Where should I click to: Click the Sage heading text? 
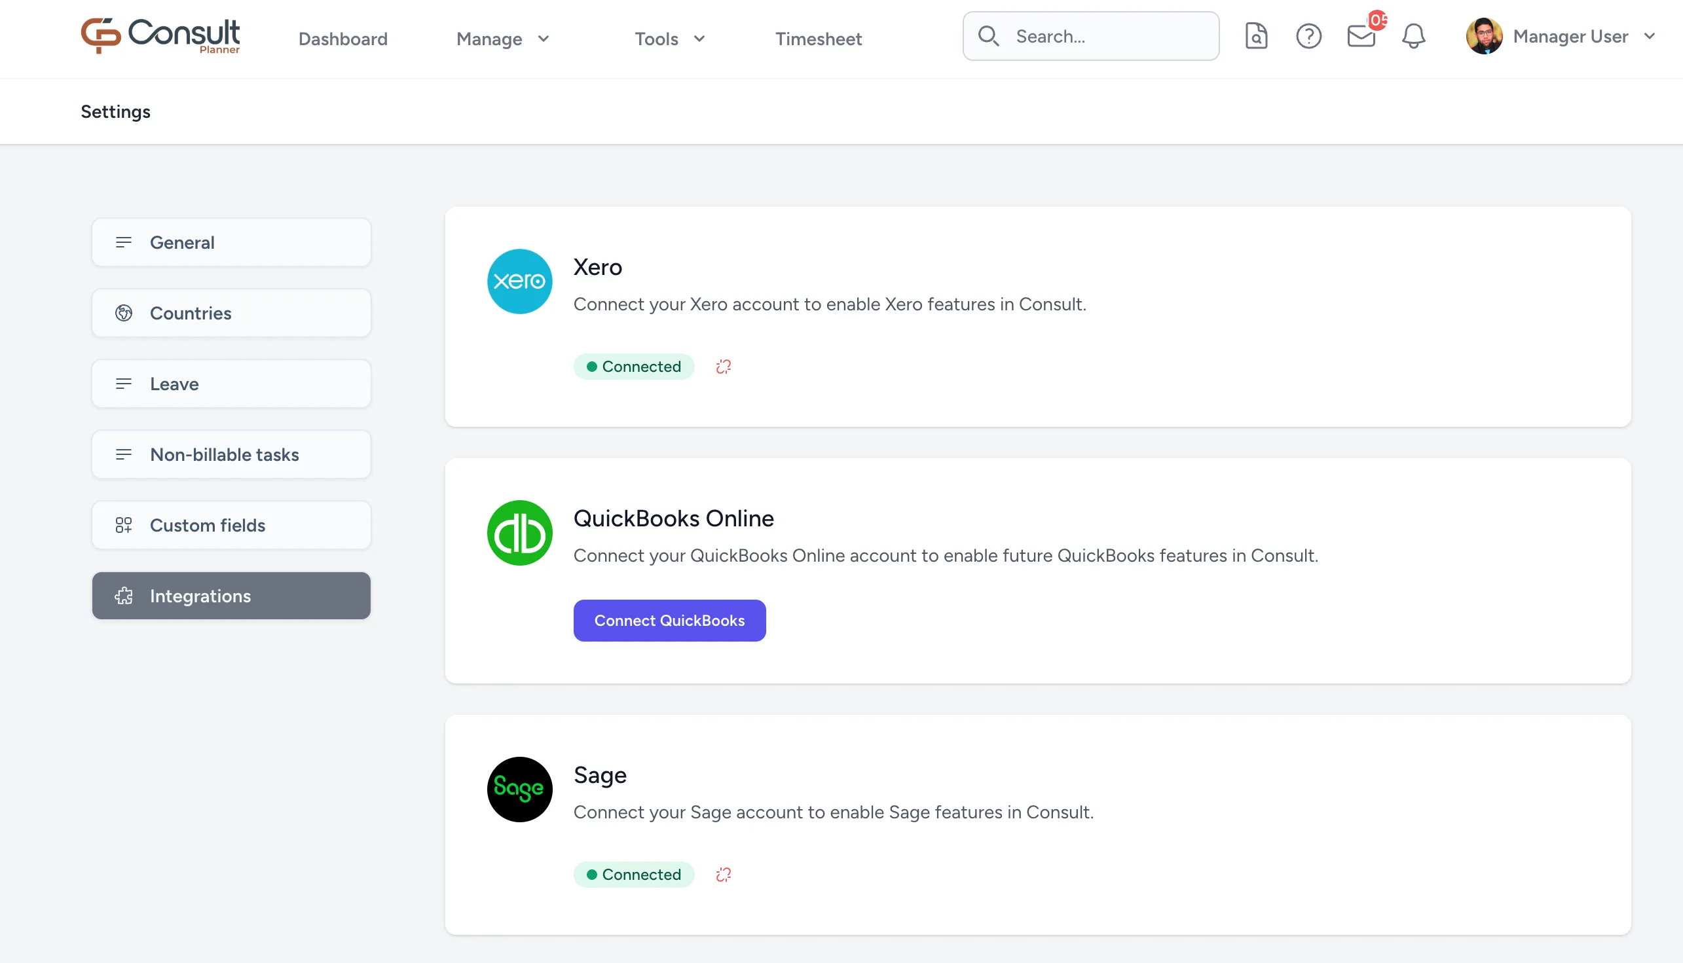[x=600, y=776]
